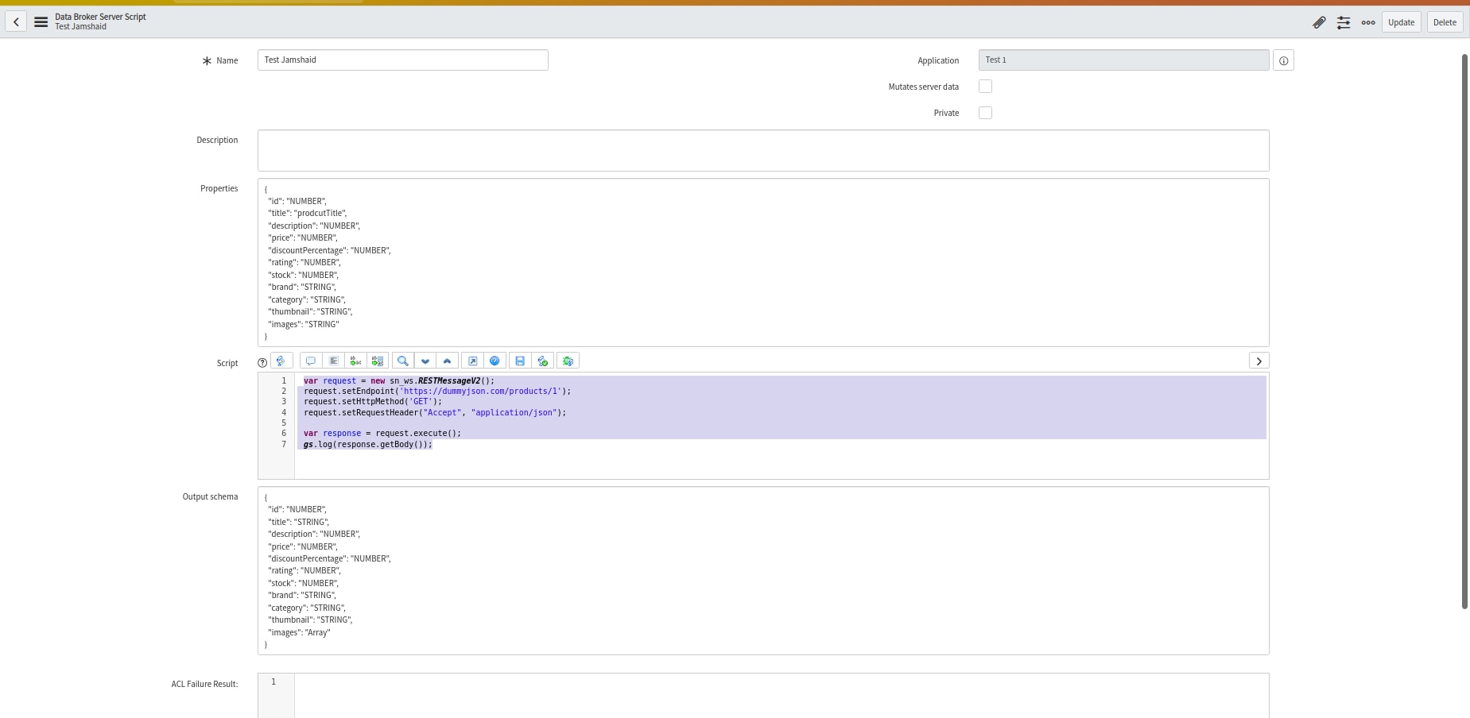Click the script editor help question icon
The width and height of the screenshot is (1470, 718).
tap(262, 362)
